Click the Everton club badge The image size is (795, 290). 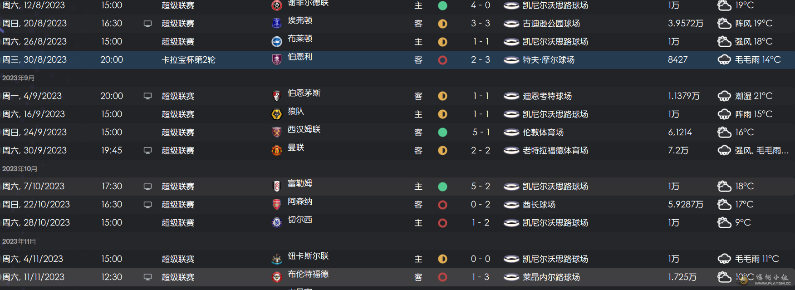276,23
